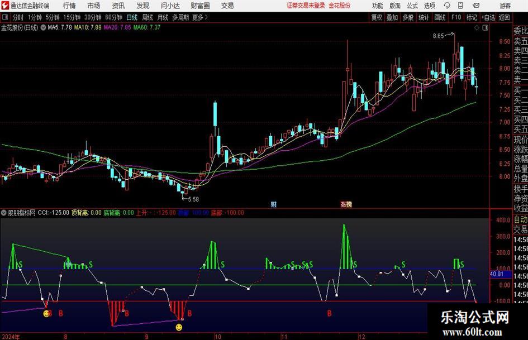Open the 交易 menu

coord(227,6)
